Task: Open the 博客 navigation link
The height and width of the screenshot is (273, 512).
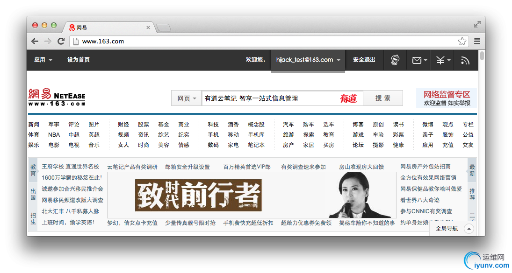Action: [358, 125]
